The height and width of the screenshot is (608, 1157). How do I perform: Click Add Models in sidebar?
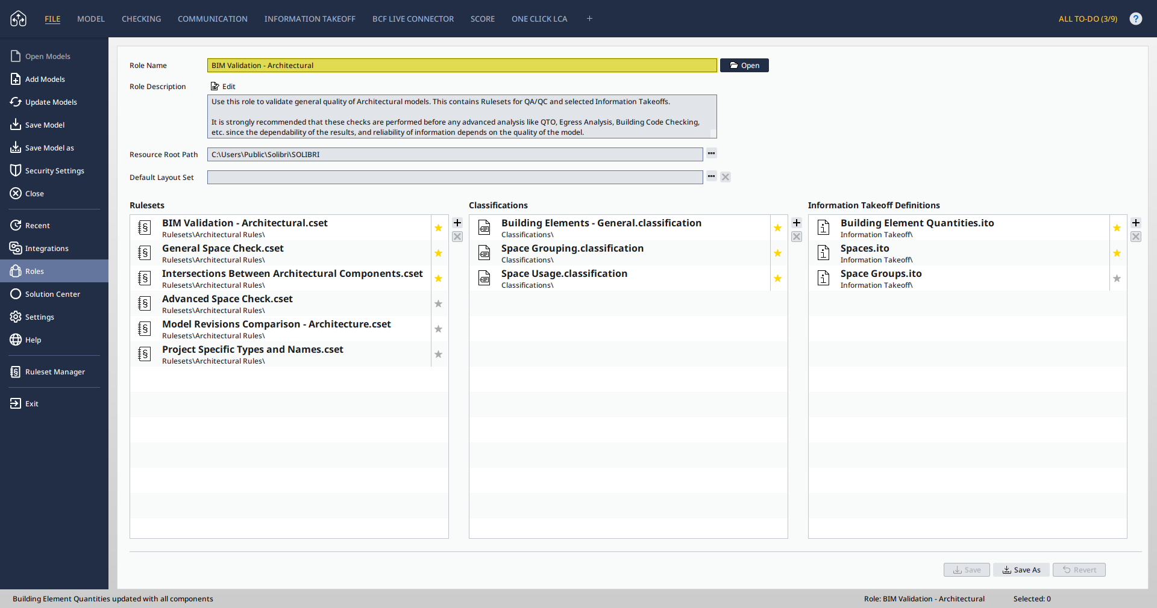(54, 79)
